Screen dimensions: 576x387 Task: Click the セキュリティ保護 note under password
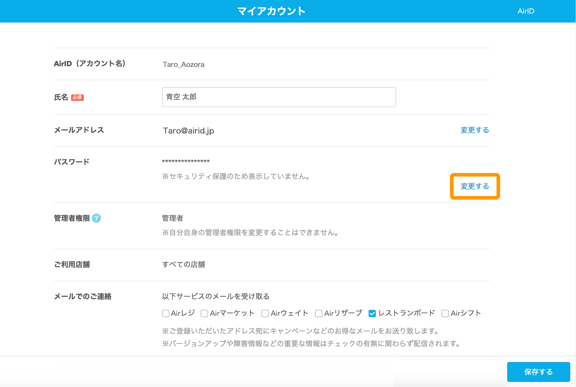[x=236, y=176]
